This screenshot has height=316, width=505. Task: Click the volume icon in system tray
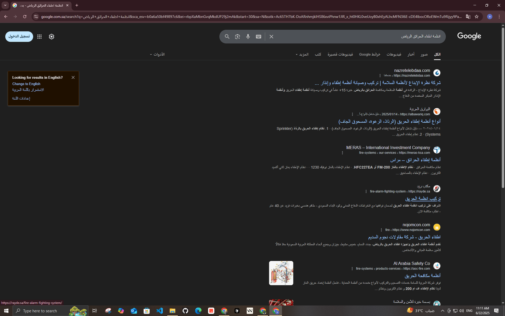tap(461, 311)
